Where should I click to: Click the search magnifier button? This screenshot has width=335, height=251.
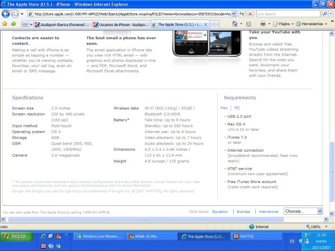[x=325, y=14]
